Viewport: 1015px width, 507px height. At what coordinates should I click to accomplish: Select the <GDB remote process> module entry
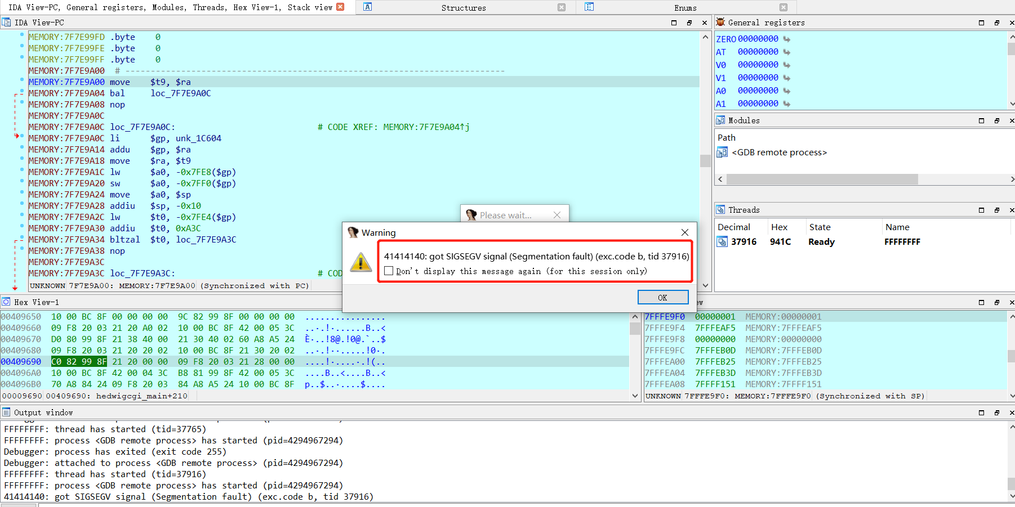tap(780, 152)
